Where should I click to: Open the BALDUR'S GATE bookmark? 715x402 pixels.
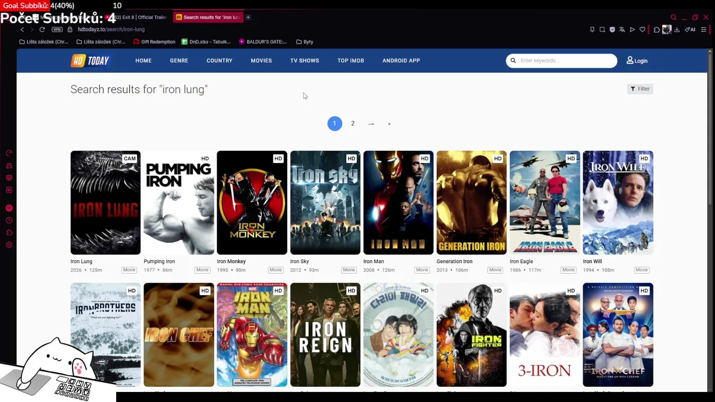[x=263, y=42]
